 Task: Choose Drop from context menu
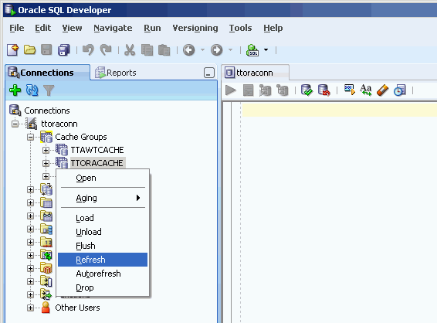pos(103,287)
